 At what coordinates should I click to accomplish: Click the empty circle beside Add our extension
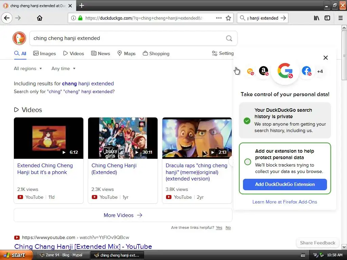248,161
